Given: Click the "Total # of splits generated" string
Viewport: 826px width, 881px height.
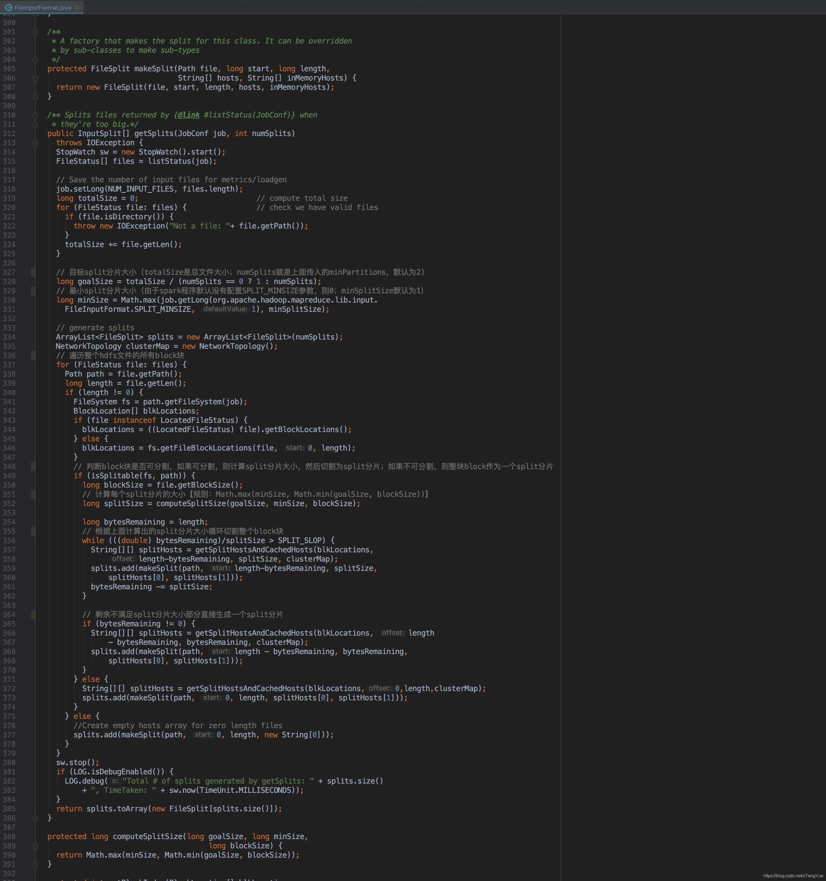Looking at the screenshot, I should point(218,781).
